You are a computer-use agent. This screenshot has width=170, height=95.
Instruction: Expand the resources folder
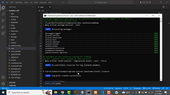[x=14, y=31]
